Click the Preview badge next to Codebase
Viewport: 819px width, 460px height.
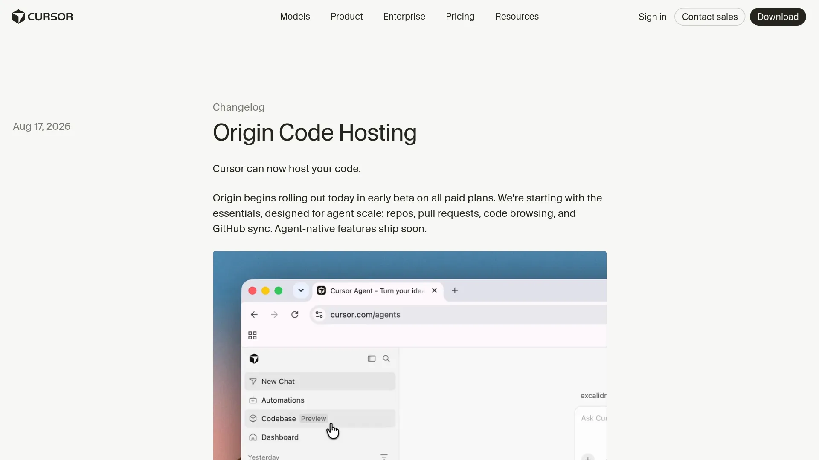click(x=314, y=419)
